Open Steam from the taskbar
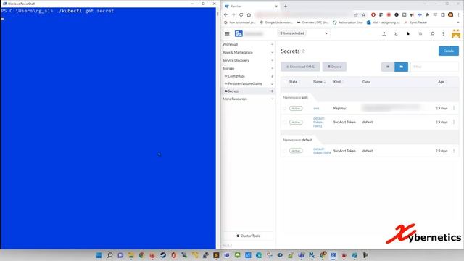This screenshot has width=464, height=261. point(163,255)
